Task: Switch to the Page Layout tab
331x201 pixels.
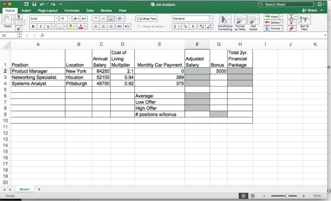Action: (x=48, y=10)
